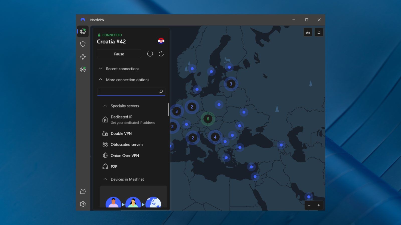Open Threat Protection shield icon

[83, 44]
